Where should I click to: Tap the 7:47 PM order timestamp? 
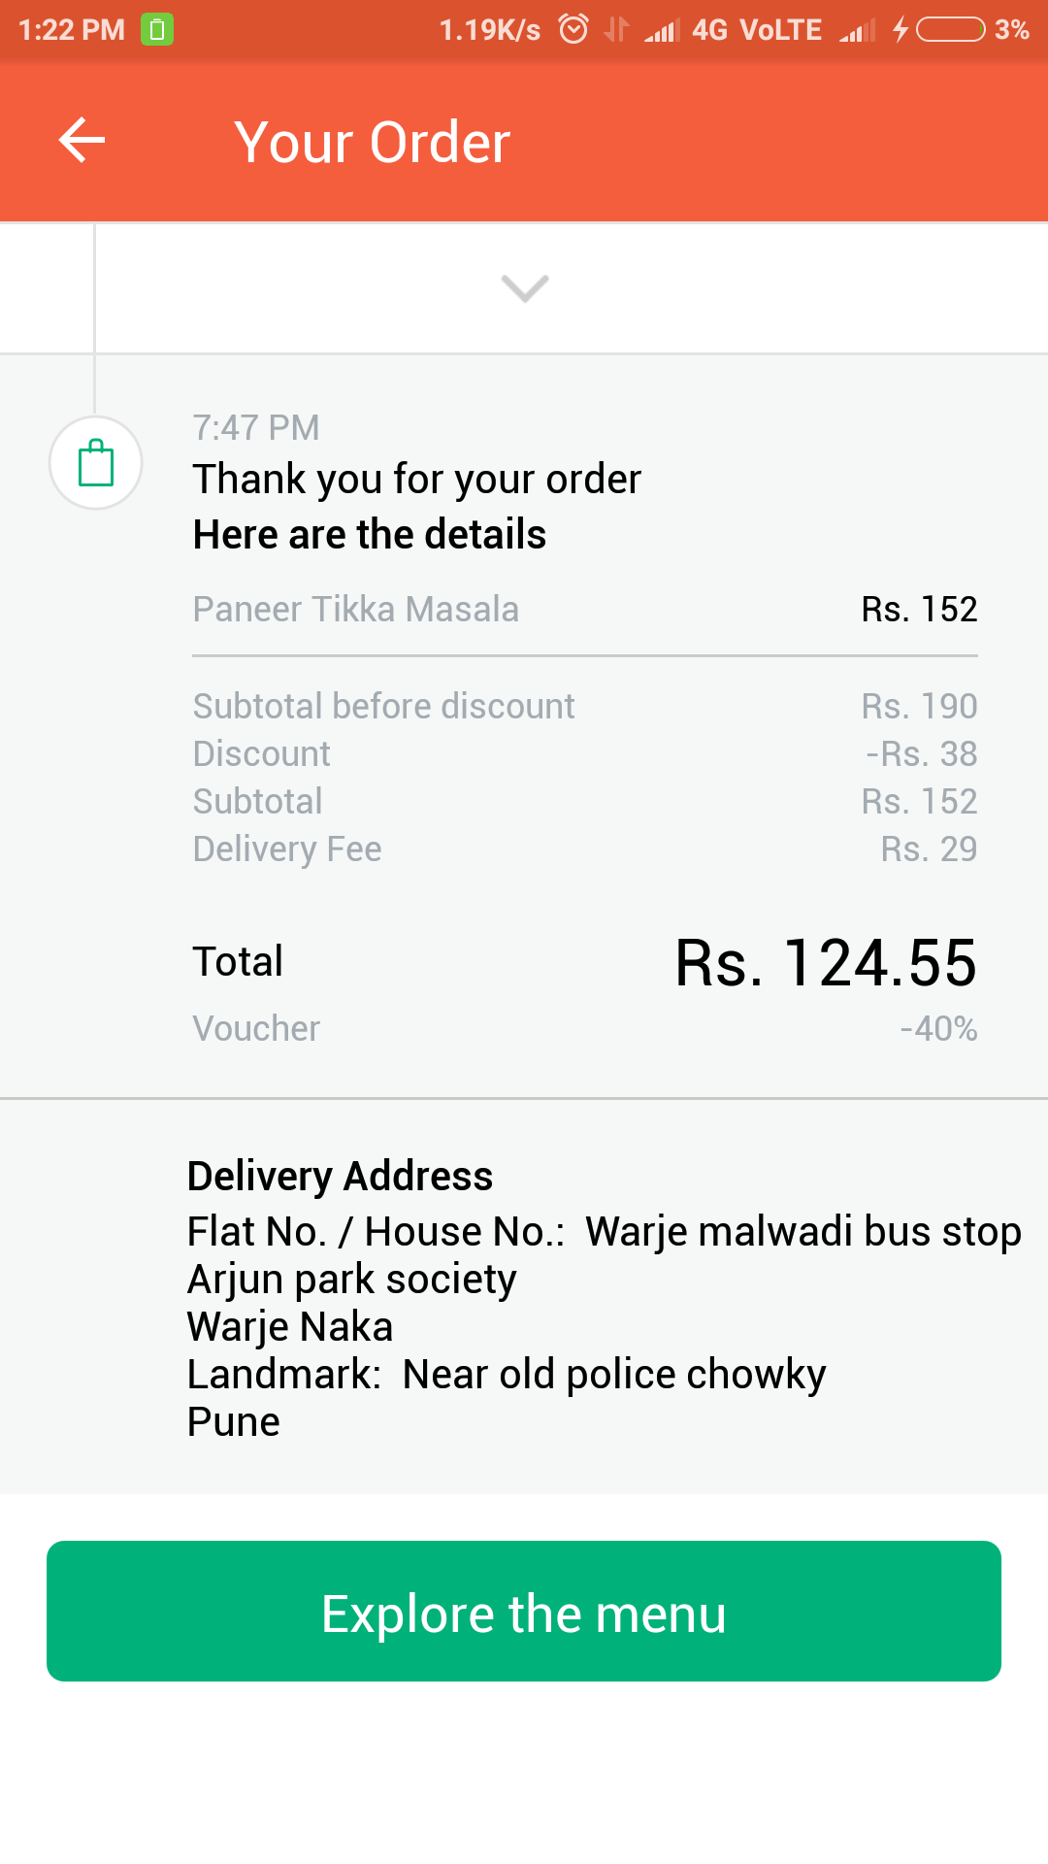coord(256,427)
